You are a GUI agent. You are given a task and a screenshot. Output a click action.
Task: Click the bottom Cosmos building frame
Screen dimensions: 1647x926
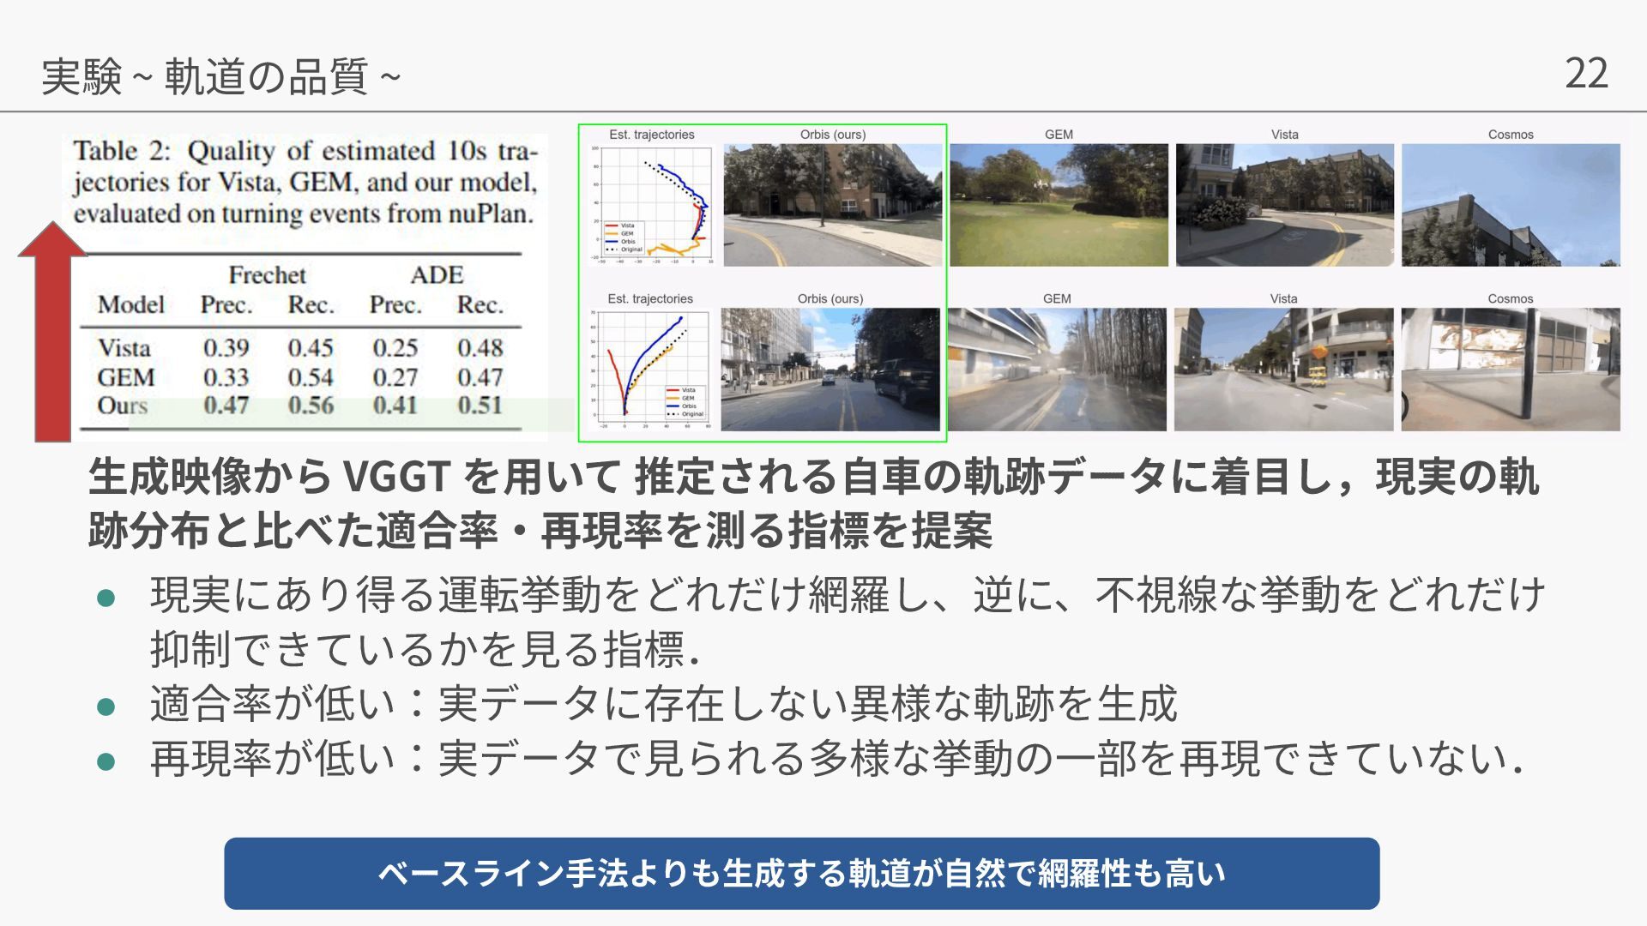coord(1511,369)
